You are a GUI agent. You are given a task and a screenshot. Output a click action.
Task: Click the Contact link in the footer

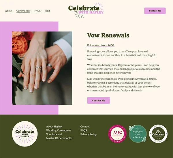click(85, 127)
